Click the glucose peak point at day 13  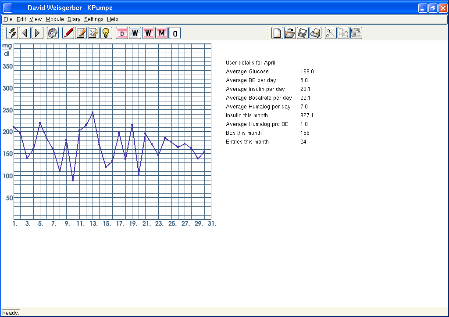[93, 112]
